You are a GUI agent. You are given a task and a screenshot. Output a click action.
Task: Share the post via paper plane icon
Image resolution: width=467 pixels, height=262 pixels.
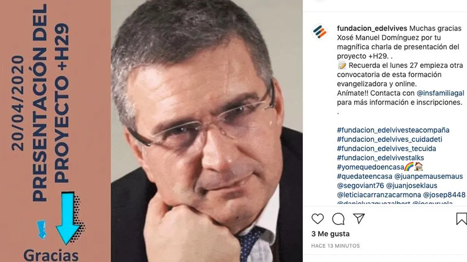(359, 219)
